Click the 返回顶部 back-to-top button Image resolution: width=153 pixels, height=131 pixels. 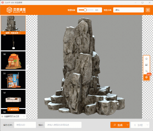pos(13,109)
